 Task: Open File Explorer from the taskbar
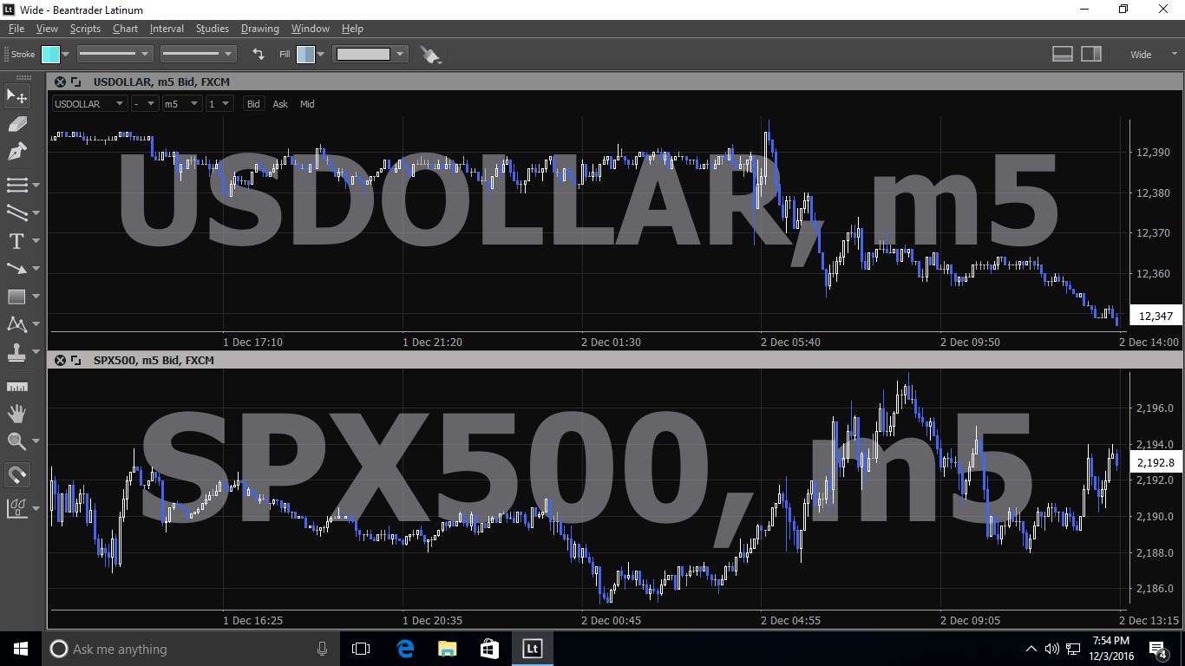pos(447,649)
